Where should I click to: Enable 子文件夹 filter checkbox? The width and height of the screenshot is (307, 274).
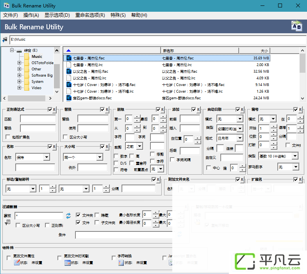(97, 222)
